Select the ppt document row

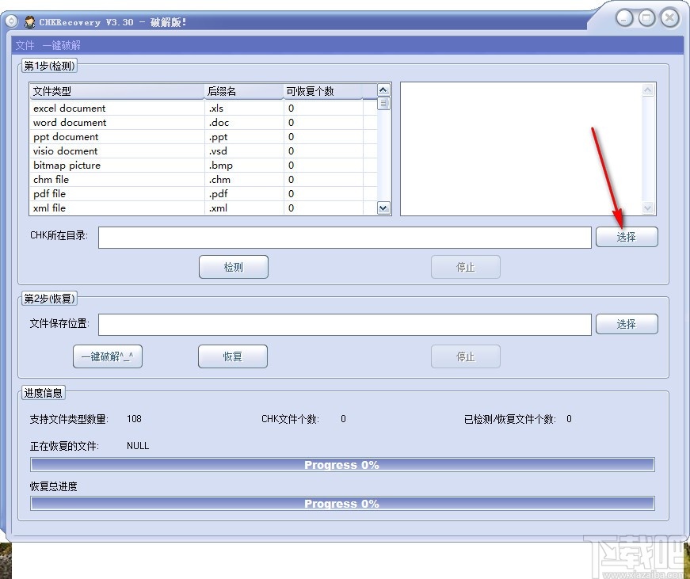point(204,137)
